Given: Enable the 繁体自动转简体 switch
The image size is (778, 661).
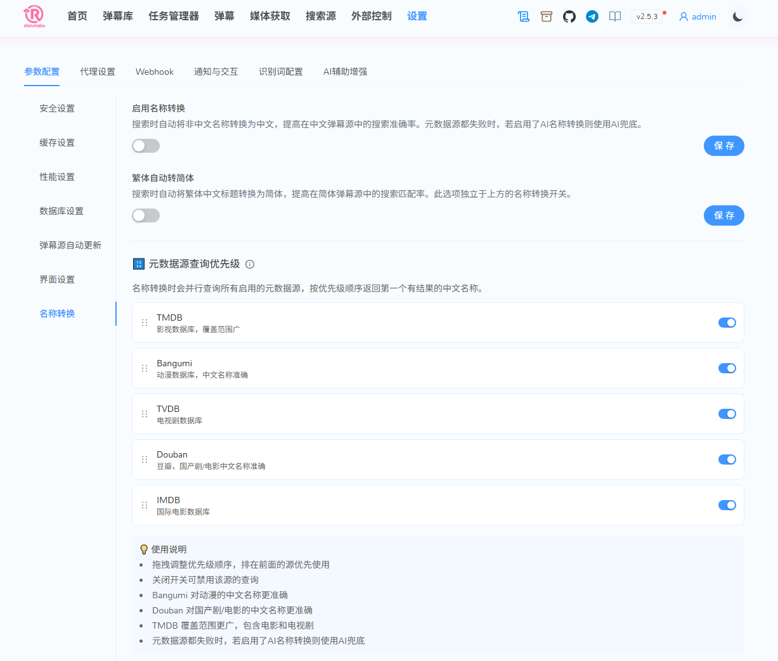Looking at the screenshot, I should click(x=145, y=215).
